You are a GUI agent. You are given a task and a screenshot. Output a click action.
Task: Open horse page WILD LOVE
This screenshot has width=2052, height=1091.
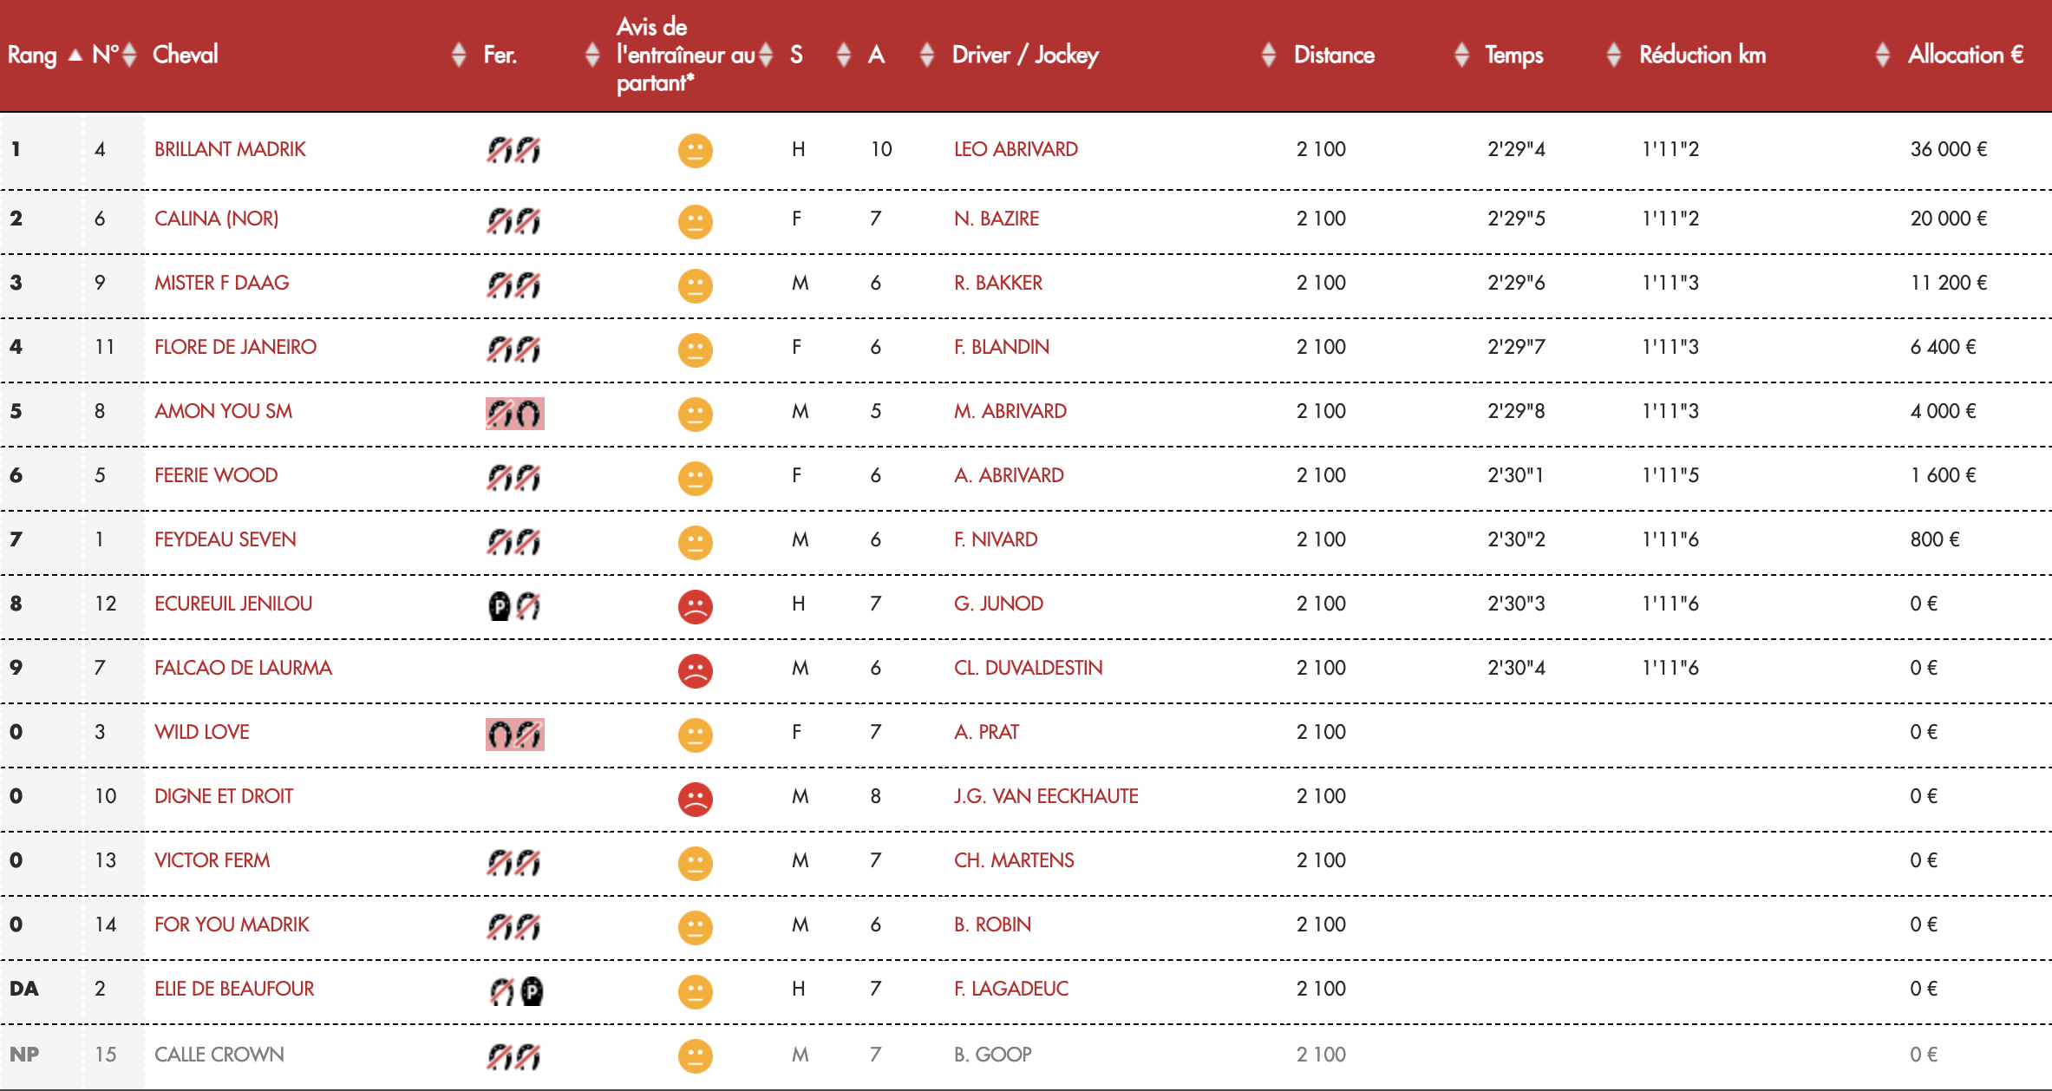[202, 732]
